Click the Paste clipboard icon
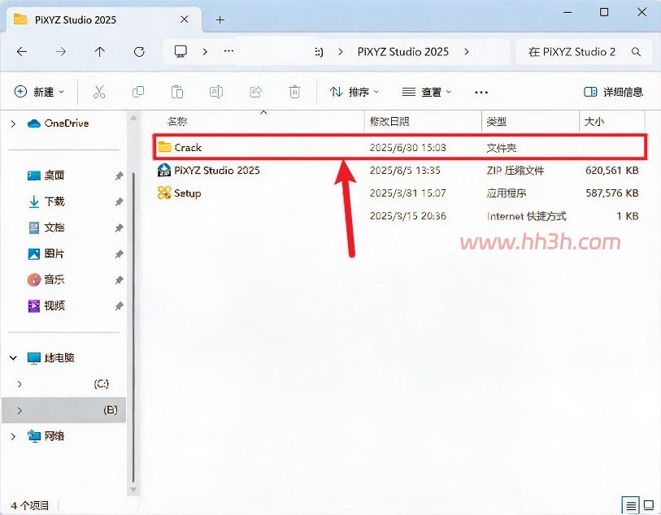This screenshot has width=661, height=515. pyautogui.click(x=177, y=91)
